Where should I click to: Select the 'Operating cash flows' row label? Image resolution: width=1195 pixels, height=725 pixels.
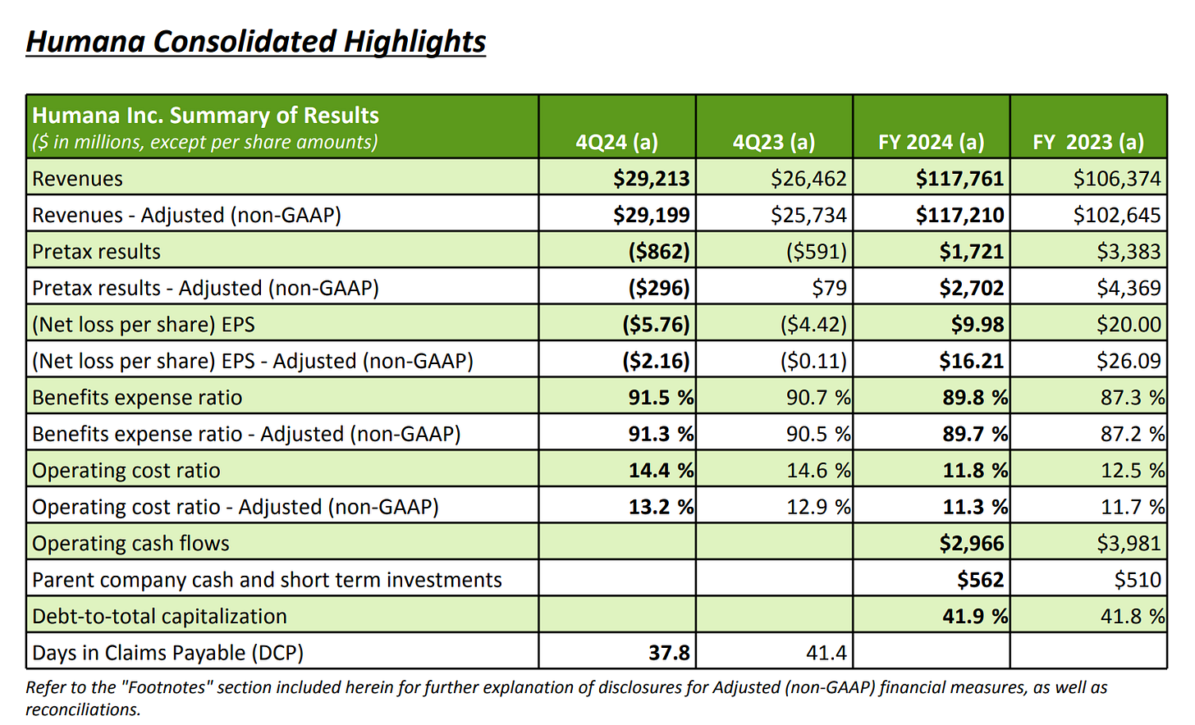tap(130, 544)
